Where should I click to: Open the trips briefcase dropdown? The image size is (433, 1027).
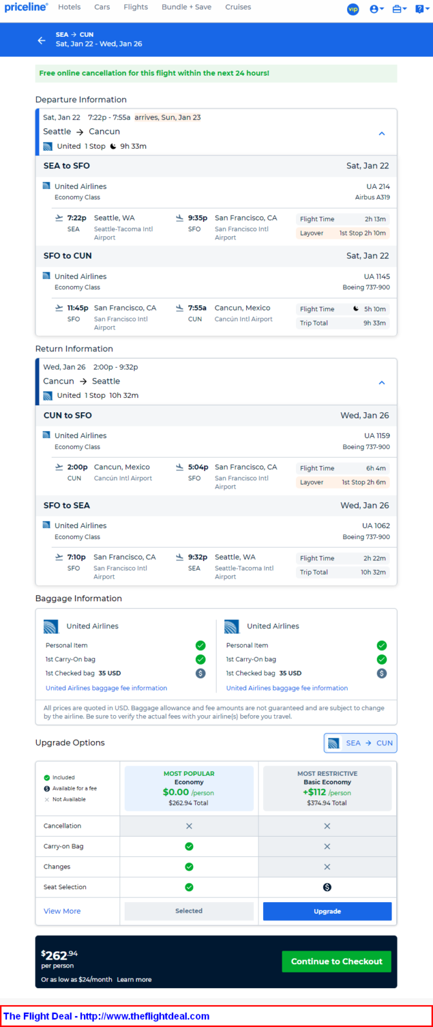tap(399, 9)
